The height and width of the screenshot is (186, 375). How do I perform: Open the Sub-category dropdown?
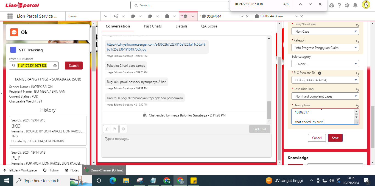pyautogui.click(x=325, y=64)
